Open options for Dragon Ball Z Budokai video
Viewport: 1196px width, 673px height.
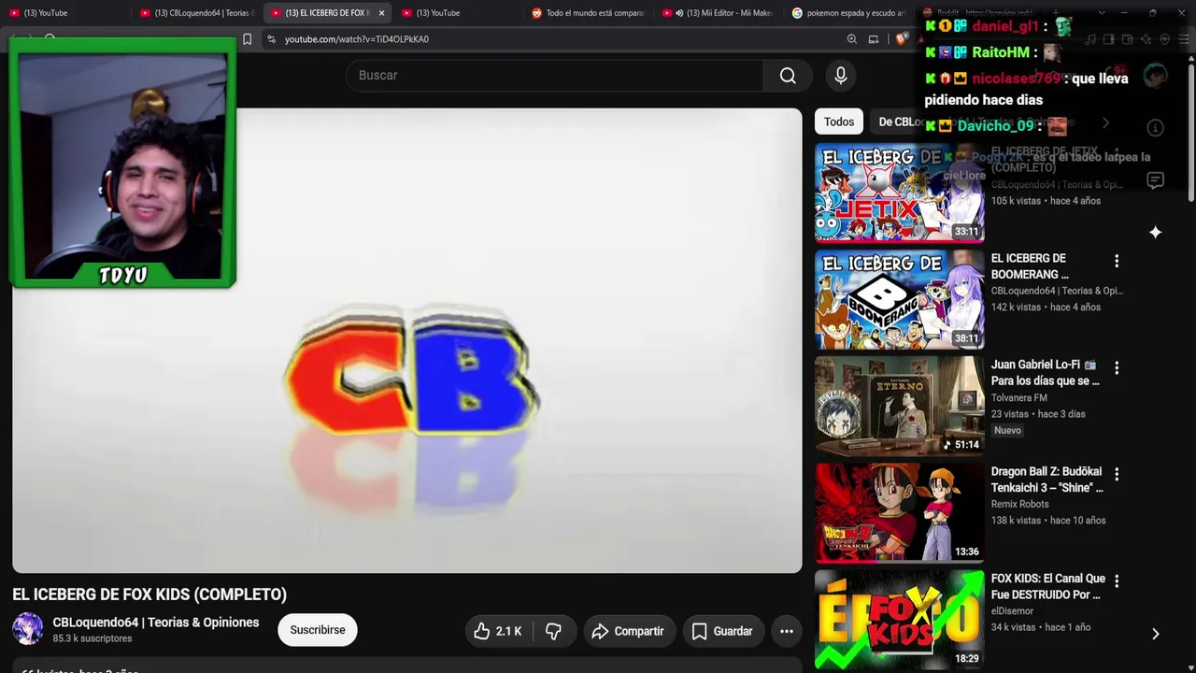pyautogui.click(x=1116, y=474)
